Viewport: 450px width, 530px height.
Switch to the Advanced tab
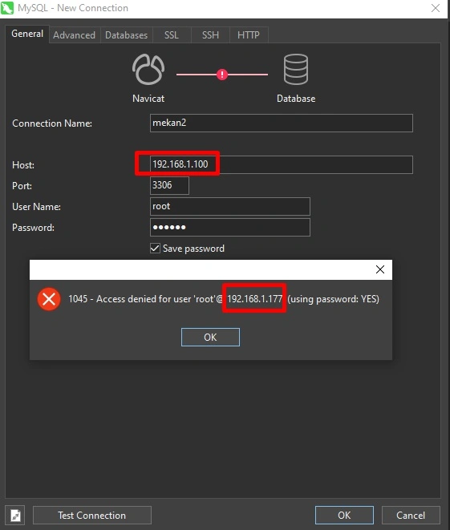(x=75, y=35)
